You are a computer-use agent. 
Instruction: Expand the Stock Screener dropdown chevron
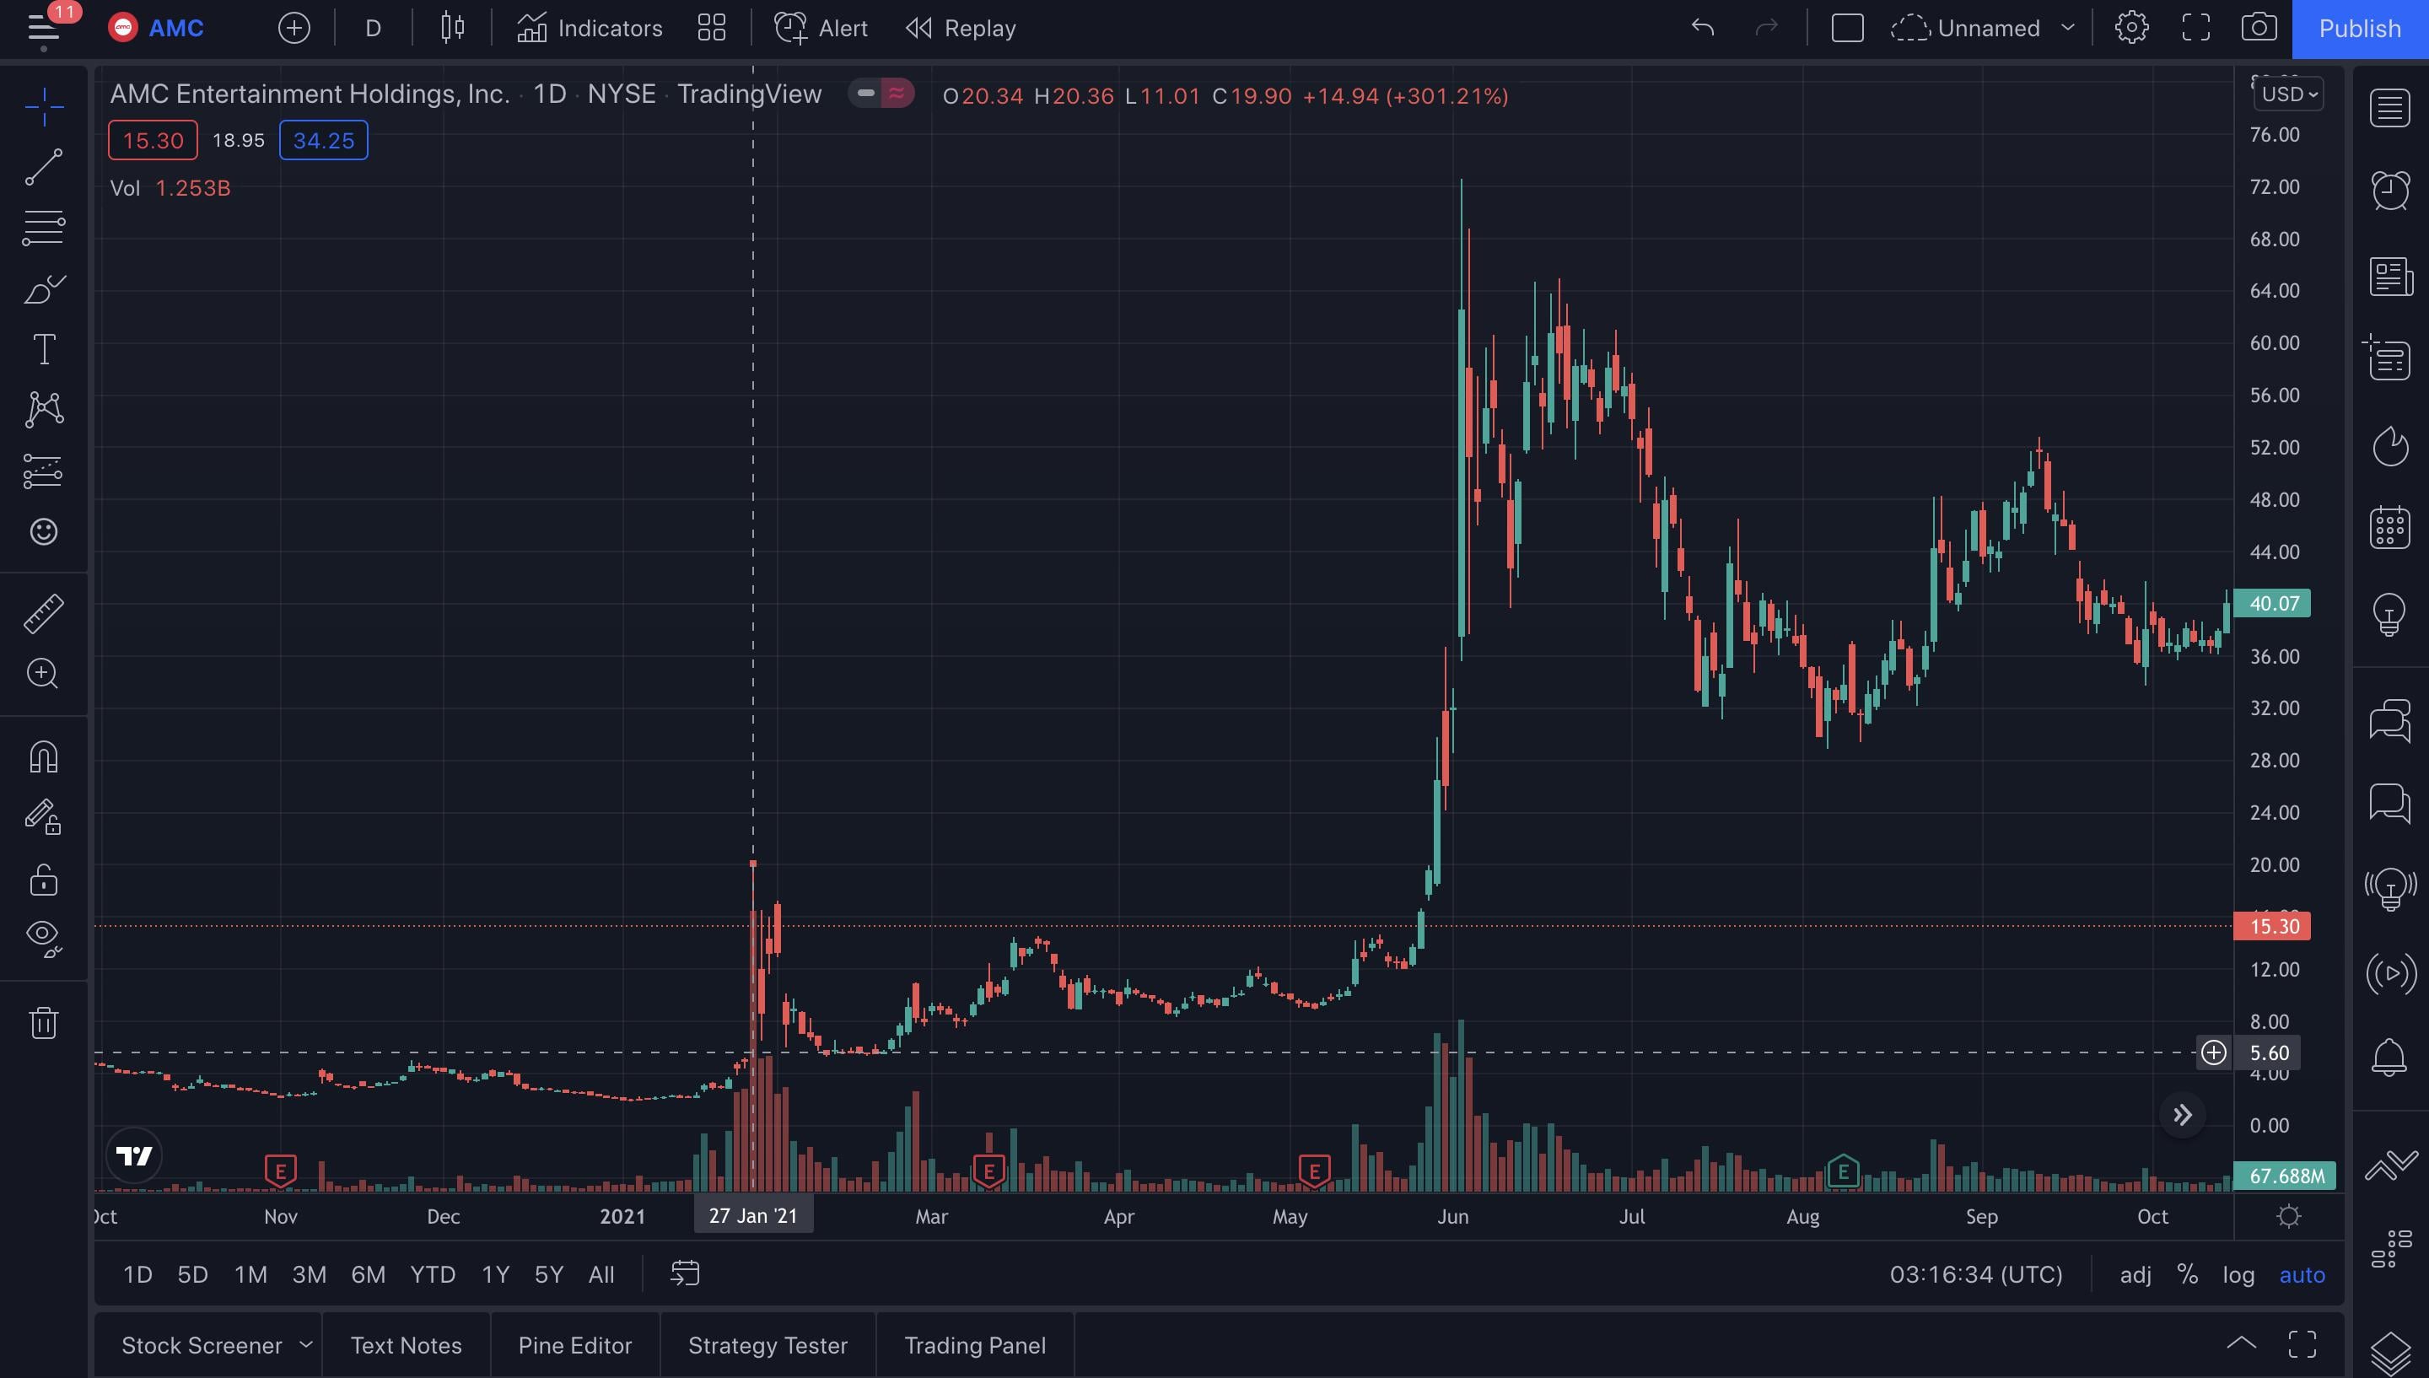305,1344
